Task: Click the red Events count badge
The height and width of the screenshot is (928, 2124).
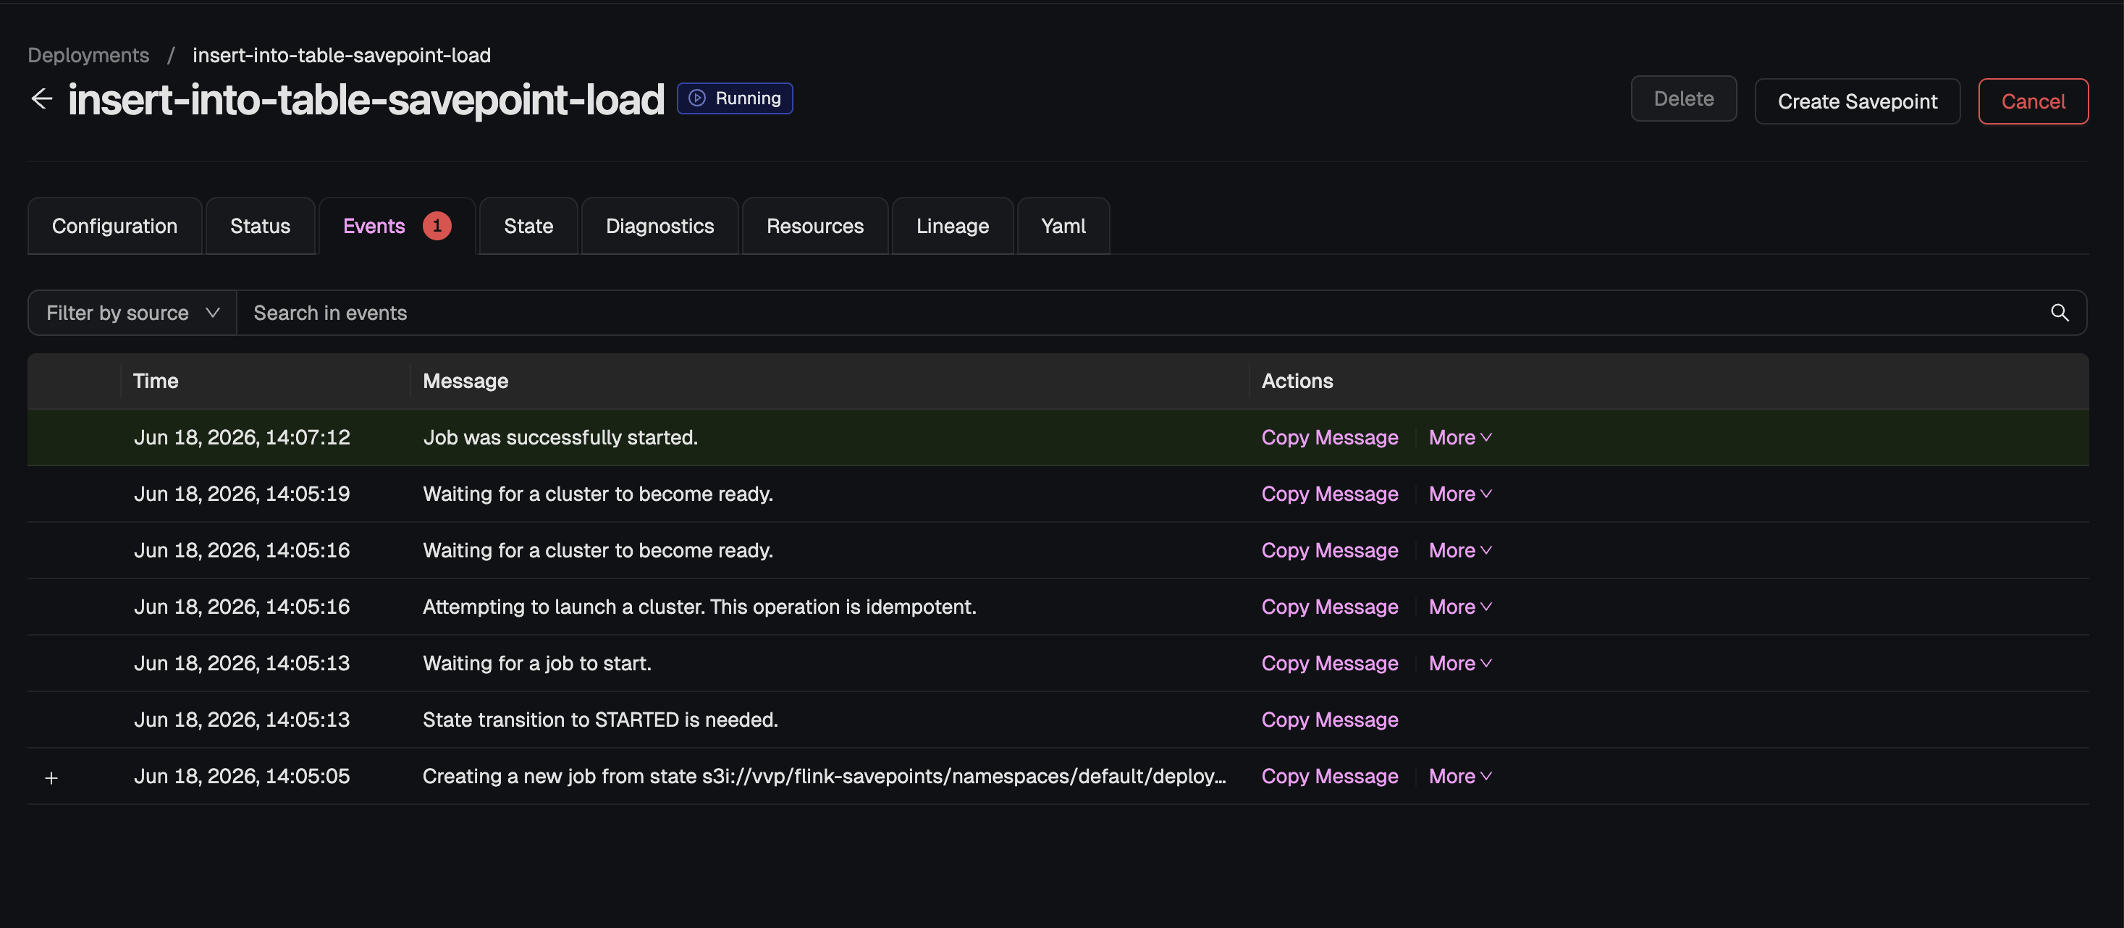Action: pos(437,226)
